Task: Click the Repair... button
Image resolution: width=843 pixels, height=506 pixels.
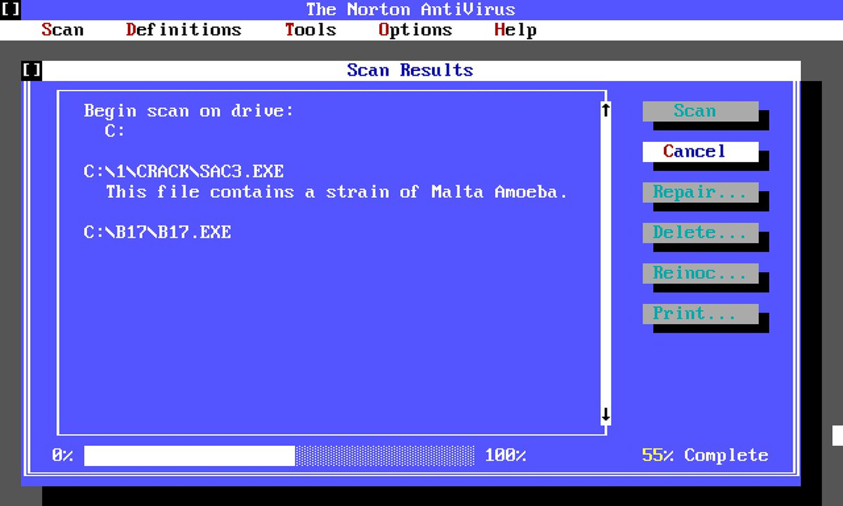Action: pos(700,192)
